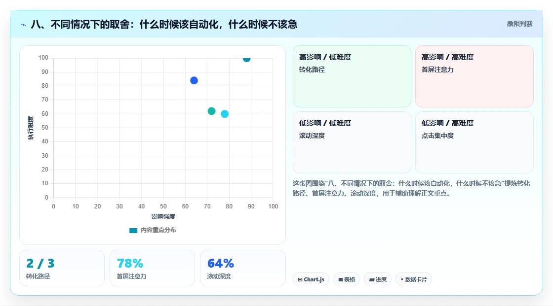Click the 执行难度 y-axis title
Screen dimensions: 553x306
pos(31,128)
